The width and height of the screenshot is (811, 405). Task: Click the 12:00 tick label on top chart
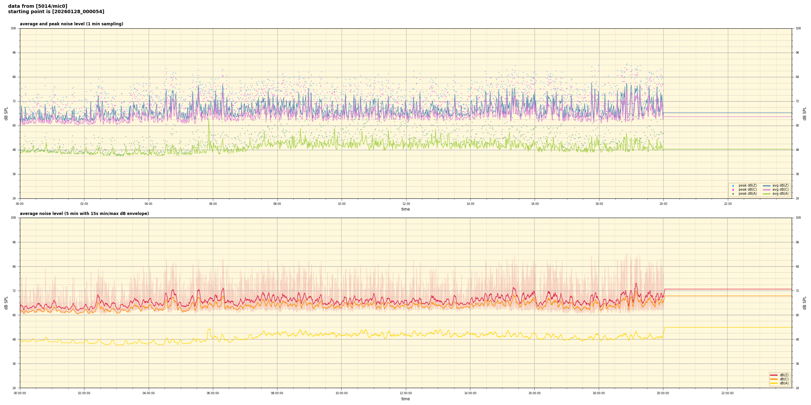pos(406,204)
